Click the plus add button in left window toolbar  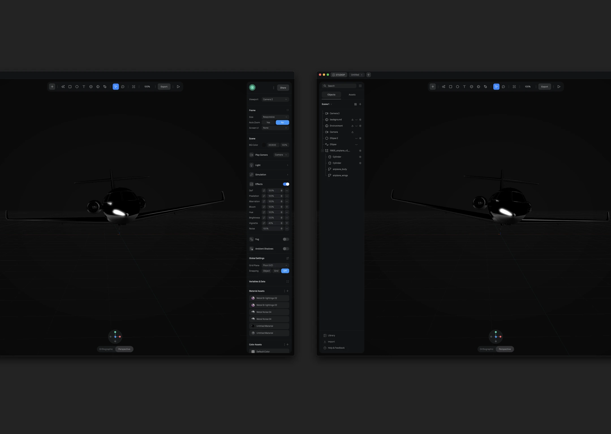coord(52,87)
